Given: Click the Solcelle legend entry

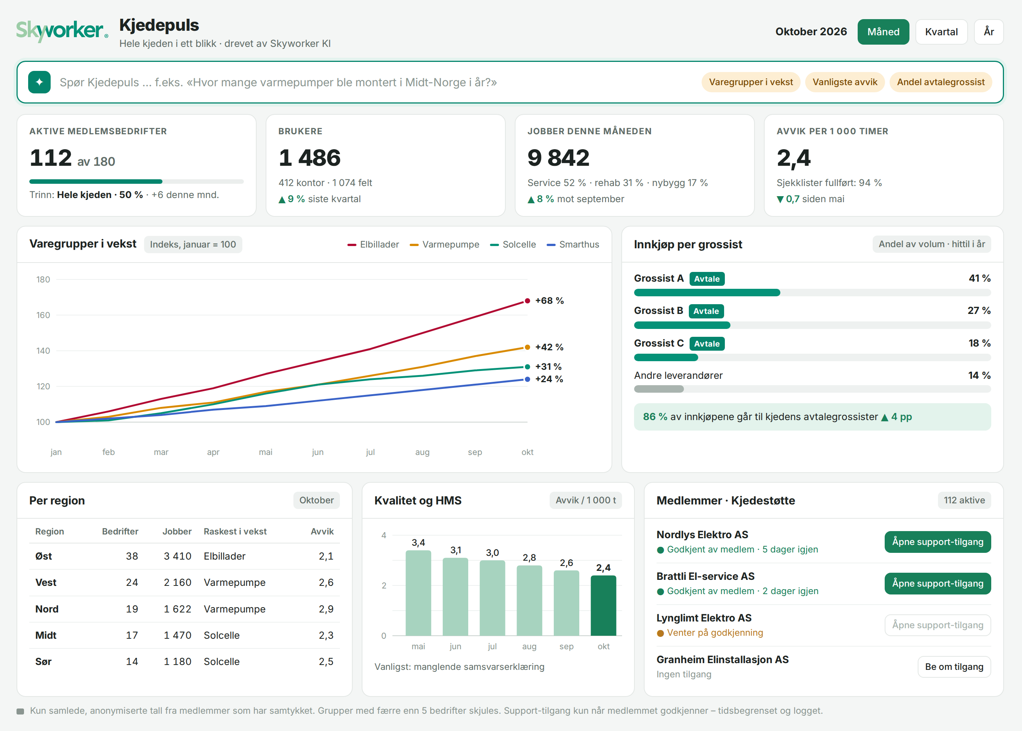Looking at the screenshot, I should point(513,245).
